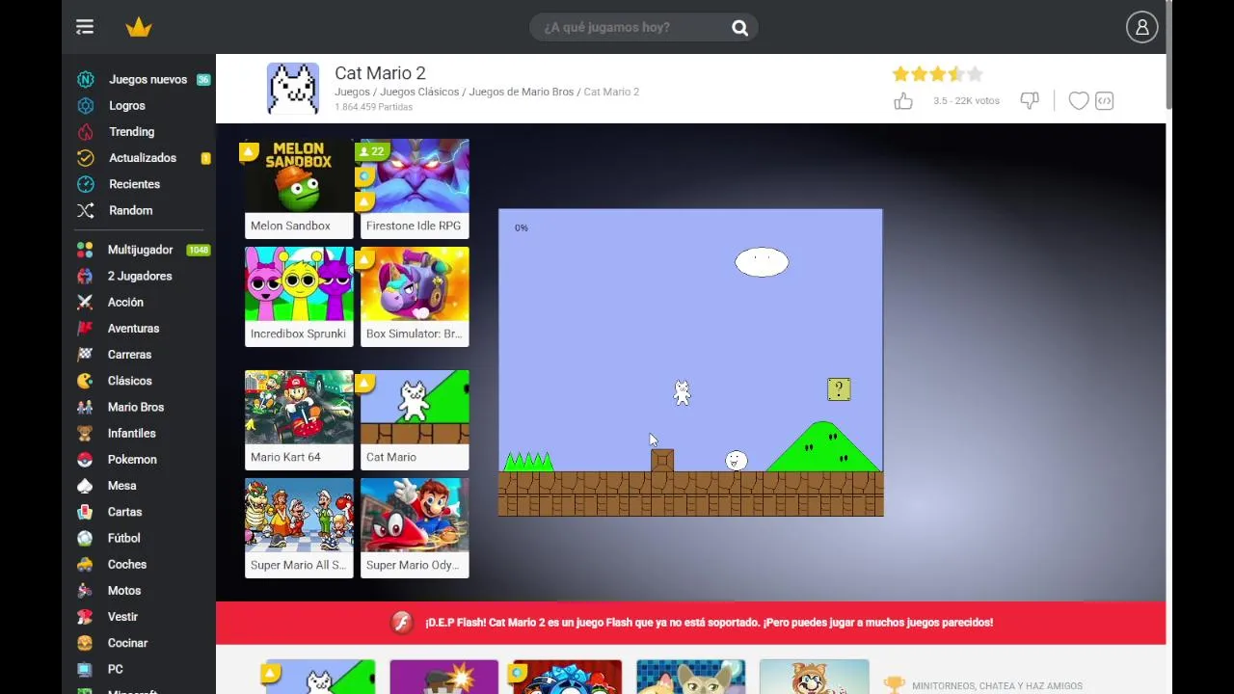The image size is (1234, 694).
Task: Click the Recientes clock icon
Action: click(x=86, y=184)
